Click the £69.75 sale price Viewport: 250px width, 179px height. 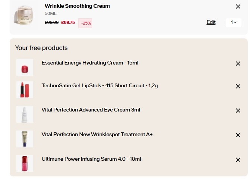[x=68, y=22]
